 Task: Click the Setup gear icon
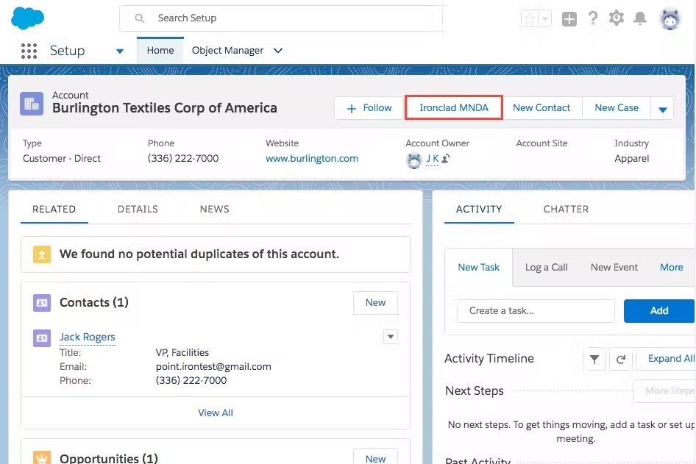[x=617, y=18]
